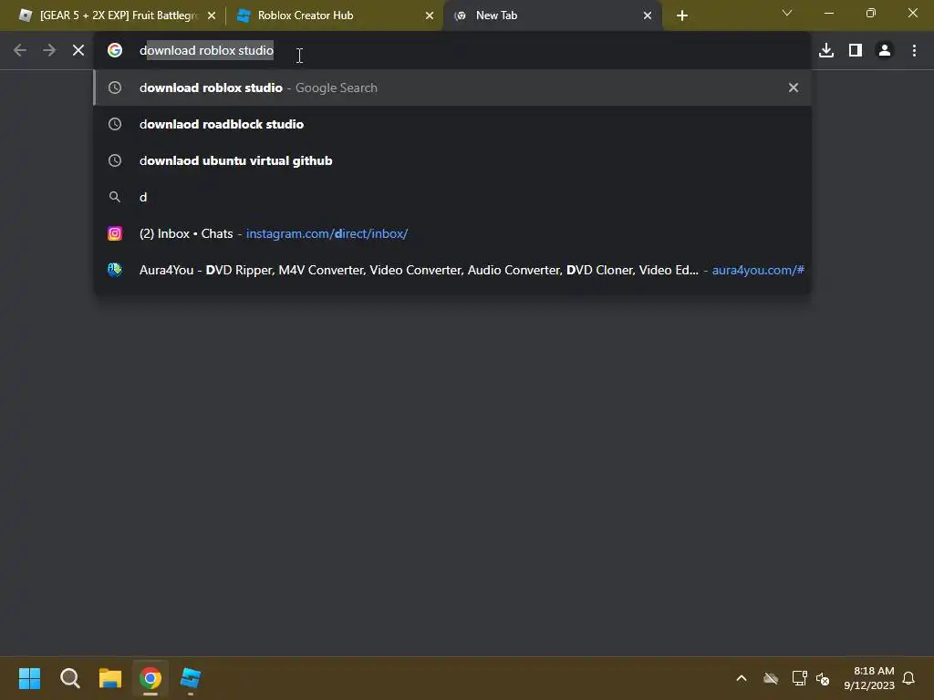Open Windows Search on the taskbar

70,678
